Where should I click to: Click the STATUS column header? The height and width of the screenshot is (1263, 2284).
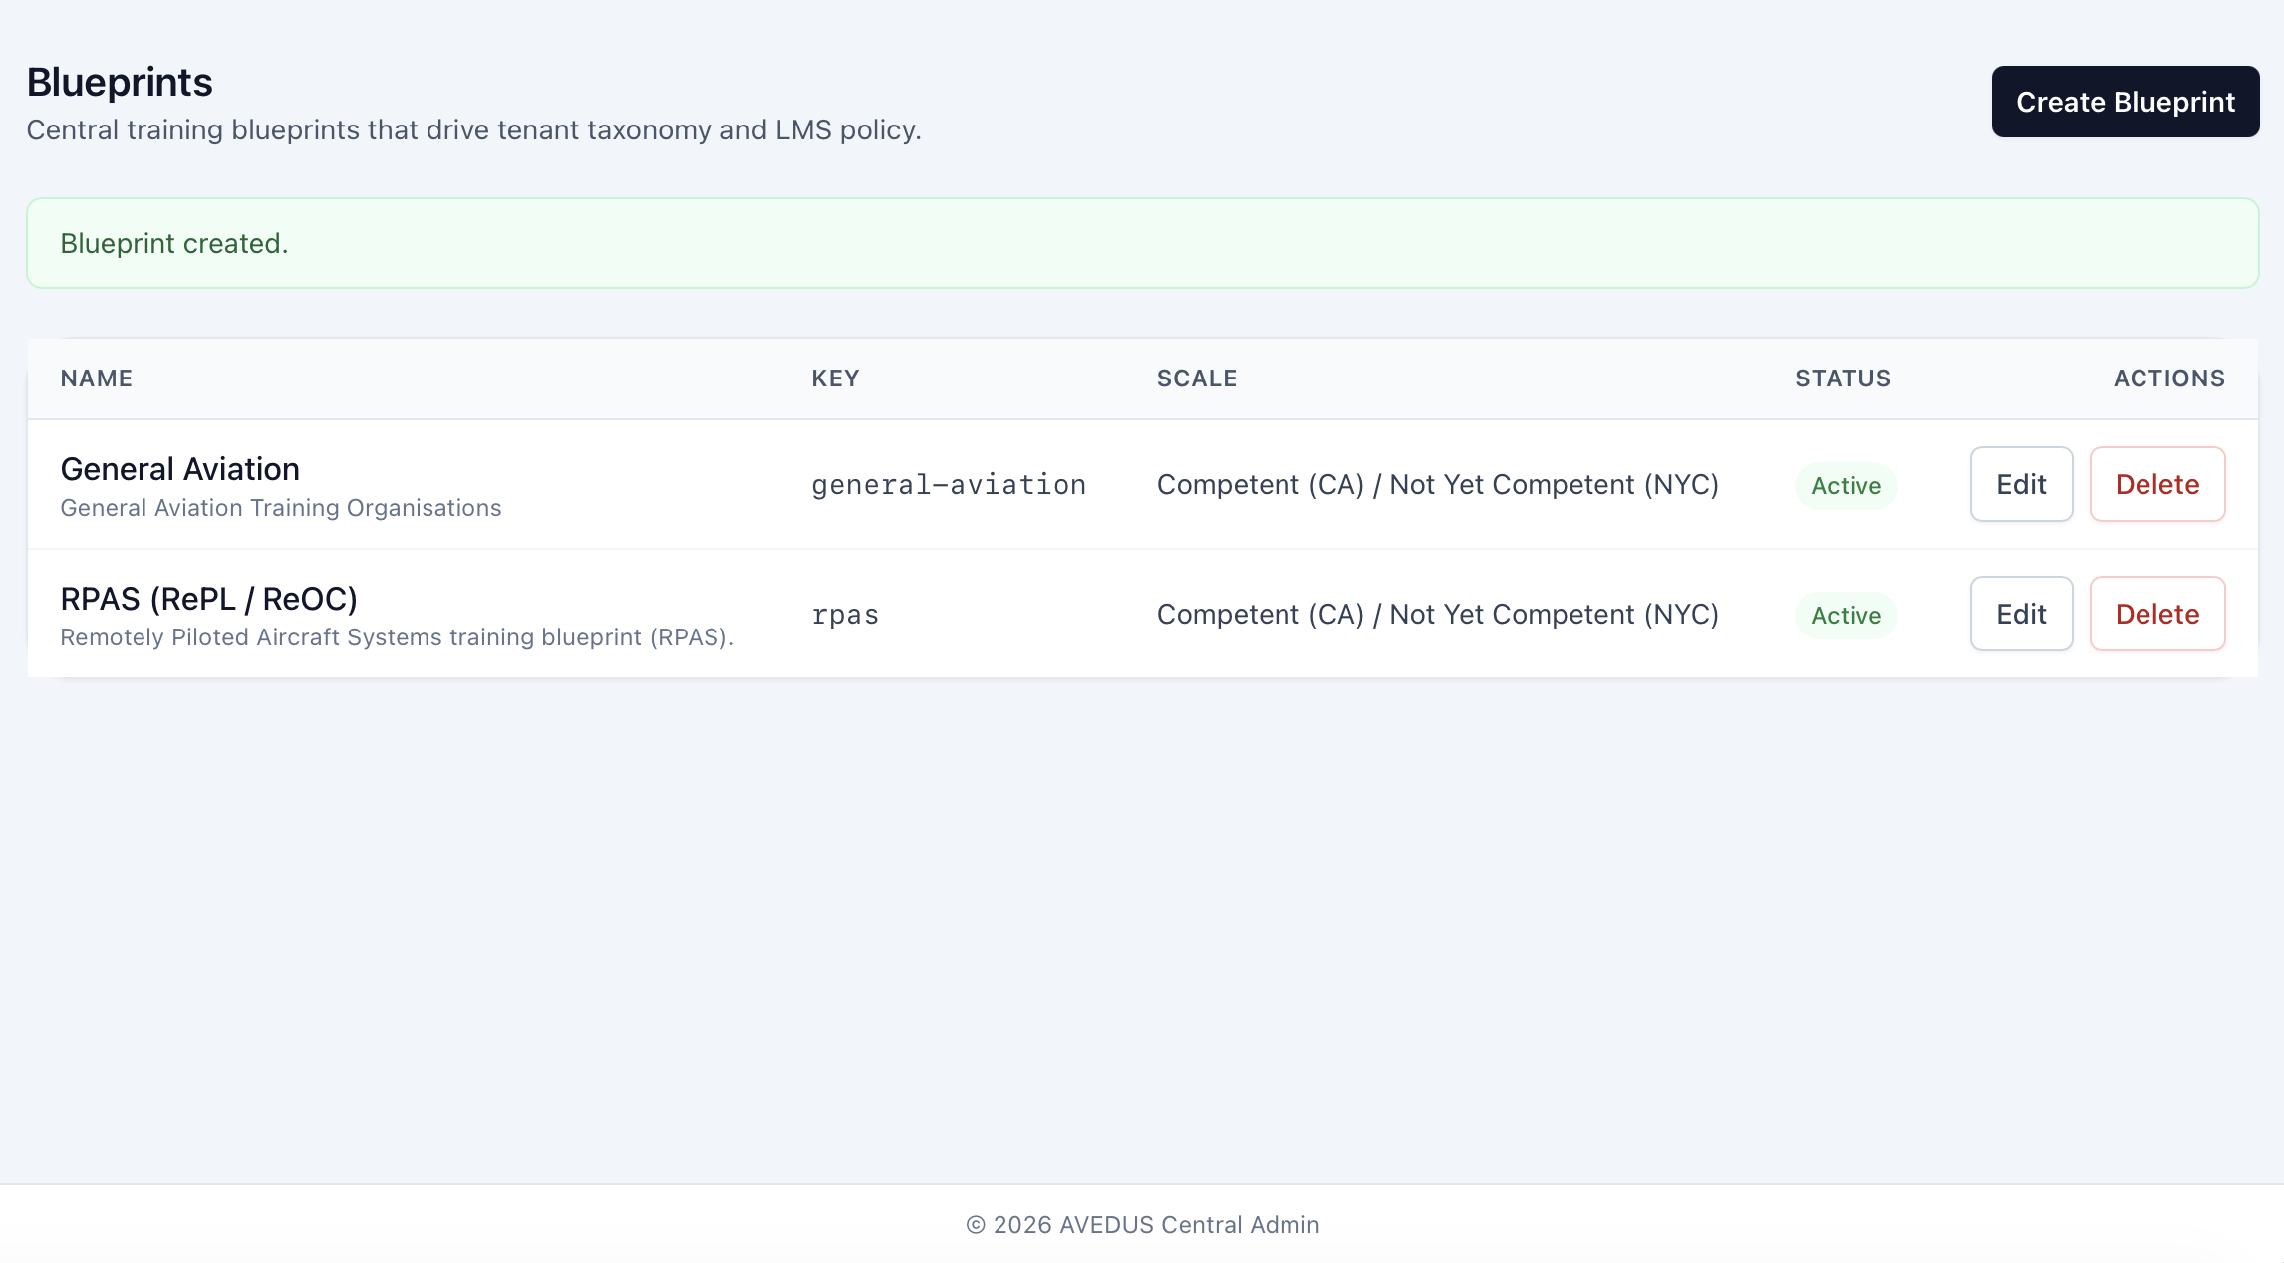click(x=1843, y=379)
